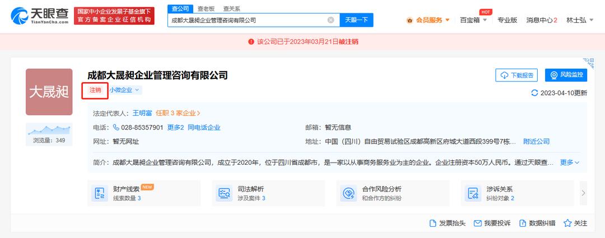Viewport: 605px width, 238px height.
Task: Click the phone icon beside 028-85357901
Action: pyautogui.click(x=116, y=127)
